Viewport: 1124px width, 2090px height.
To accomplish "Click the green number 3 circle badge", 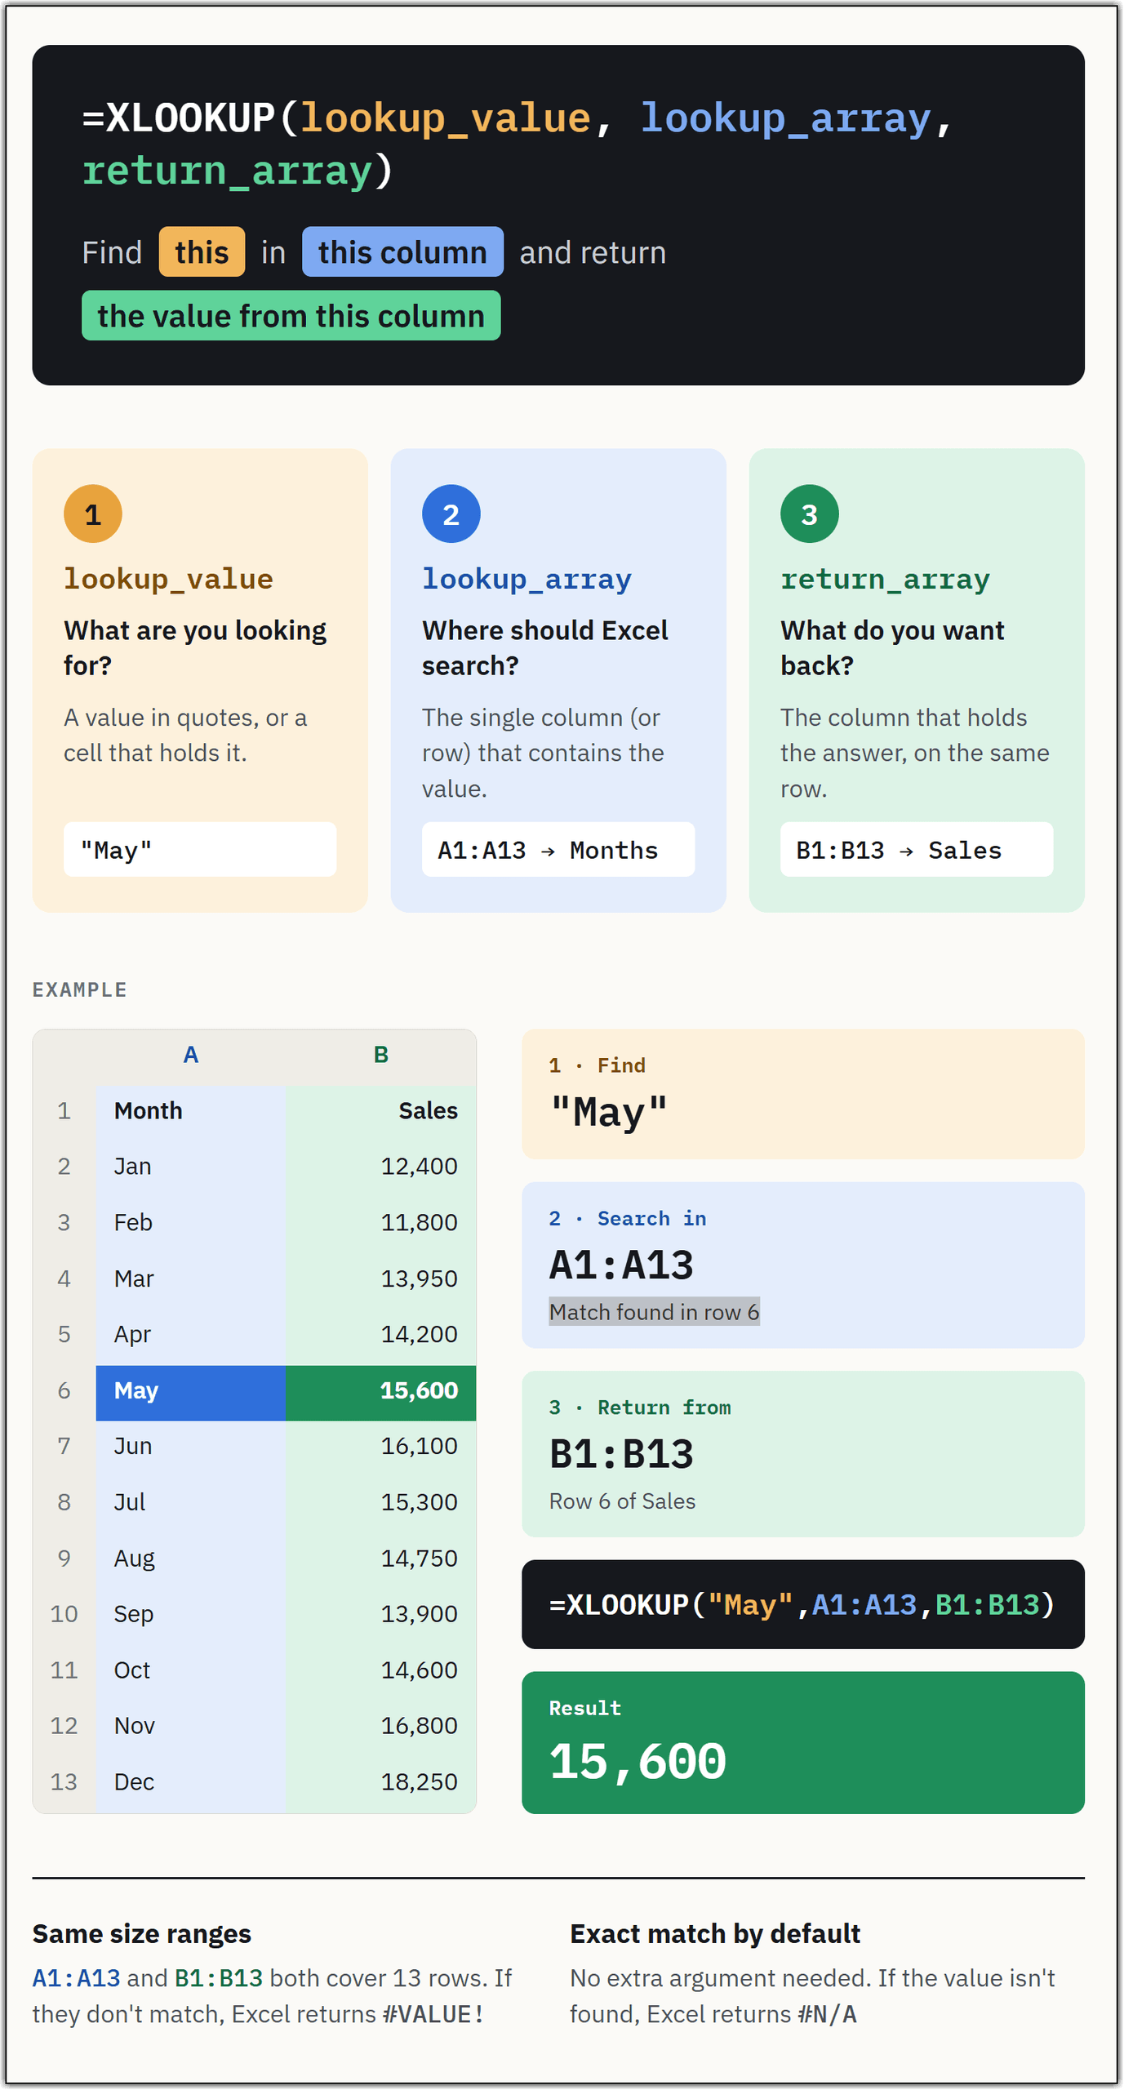I will (x=809, y=514).
